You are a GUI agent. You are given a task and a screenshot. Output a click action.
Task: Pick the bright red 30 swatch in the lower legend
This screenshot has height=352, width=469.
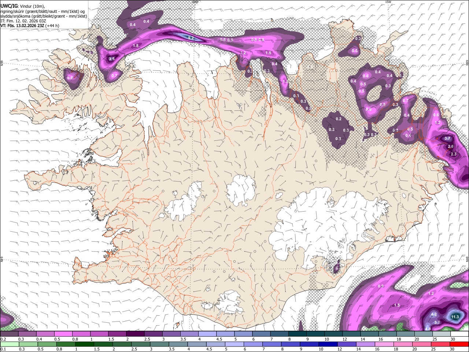point(459,344)
